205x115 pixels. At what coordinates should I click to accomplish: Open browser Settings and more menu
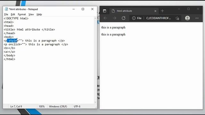[x=197, y=18]
